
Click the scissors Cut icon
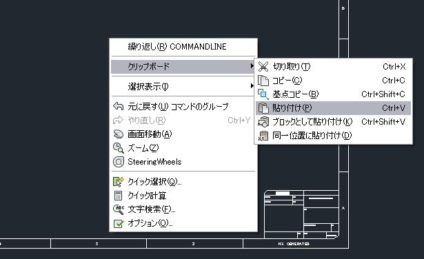click(x=263, y=66)
